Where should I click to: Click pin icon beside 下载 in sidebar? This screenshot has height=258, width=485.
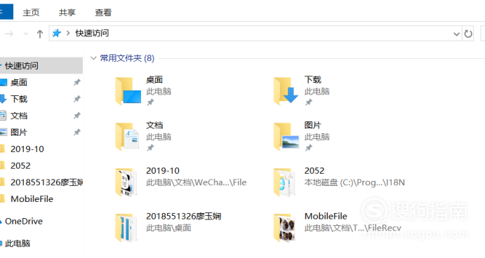tap(77, 99)
